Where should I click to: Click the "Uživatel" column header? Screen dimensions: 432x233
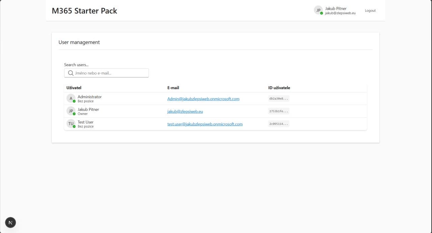(x=74, y=88)
